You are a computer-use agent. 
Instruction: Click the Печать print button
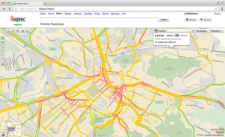point(191,20)
